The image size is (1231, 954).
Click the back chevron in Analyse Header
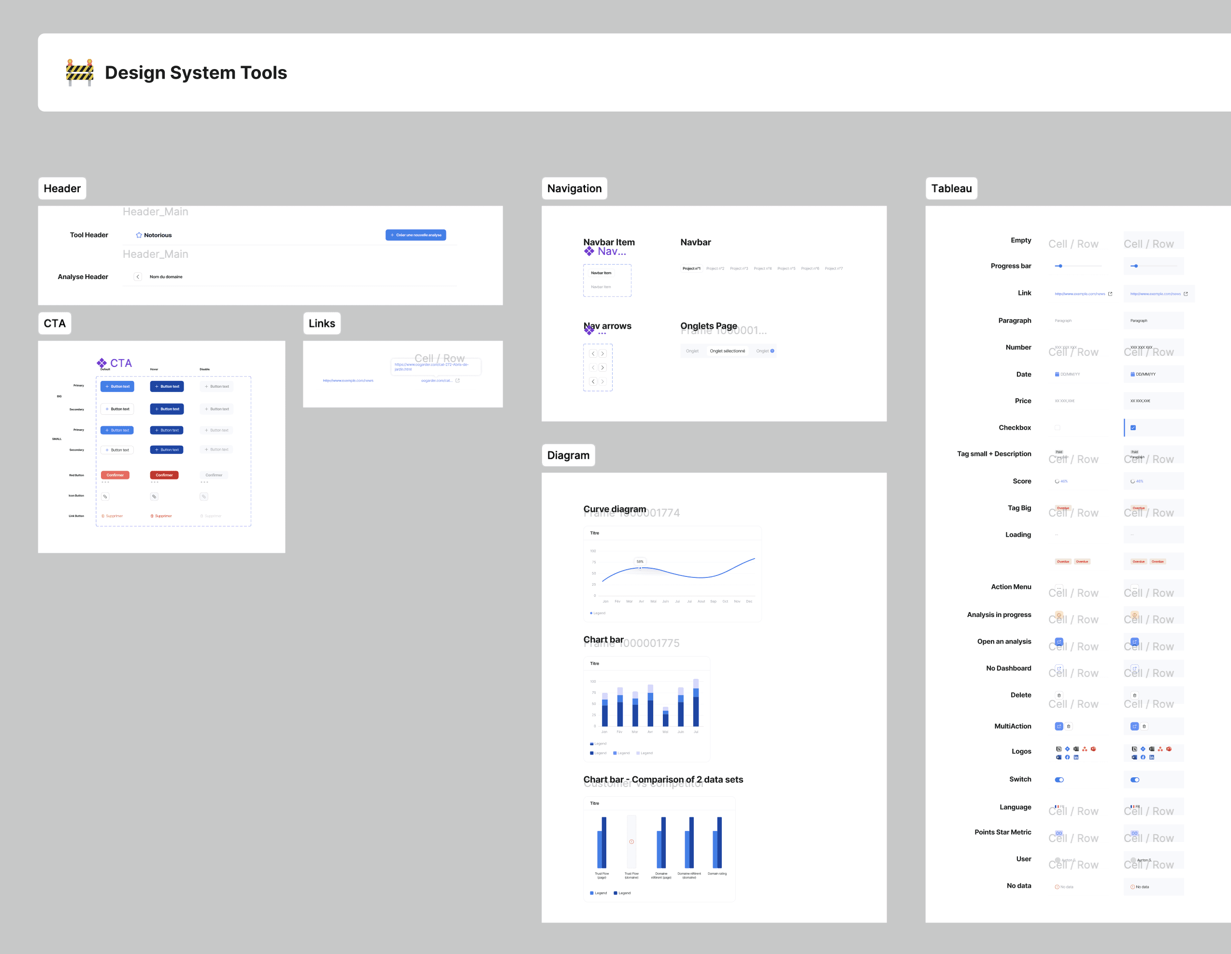pos(138,277)
